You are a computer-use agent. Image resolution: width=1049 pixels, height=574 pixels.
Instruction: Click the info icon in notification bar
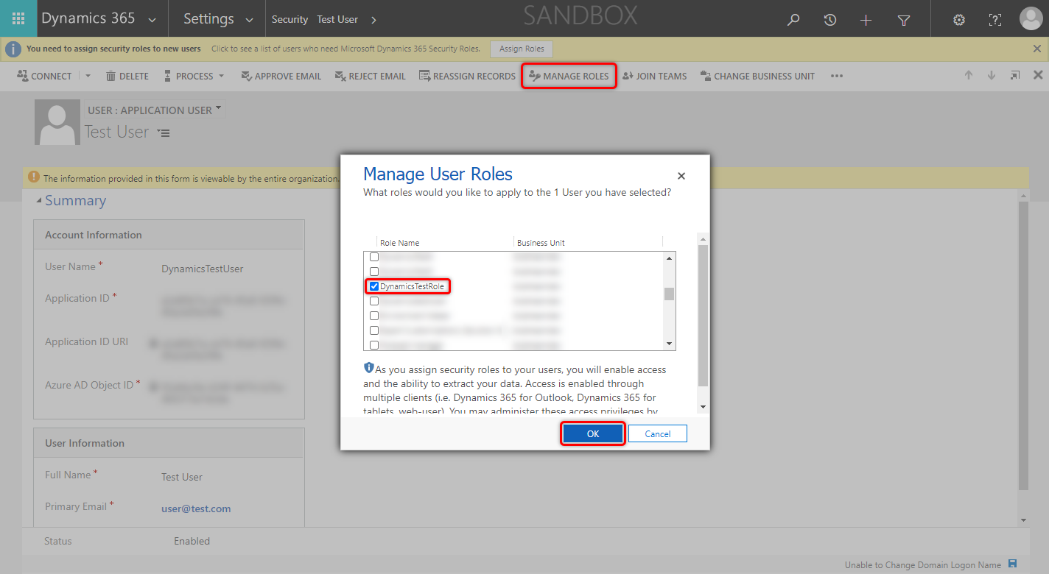pos(13,49)
